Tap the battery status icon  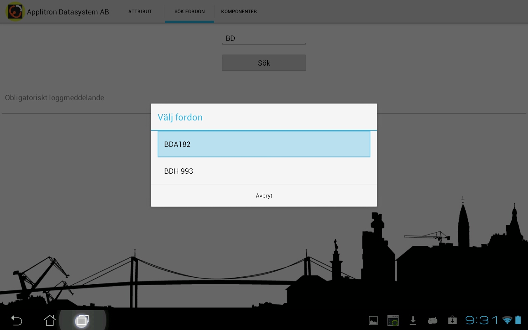pyautogui.click(x=518, y=320)
